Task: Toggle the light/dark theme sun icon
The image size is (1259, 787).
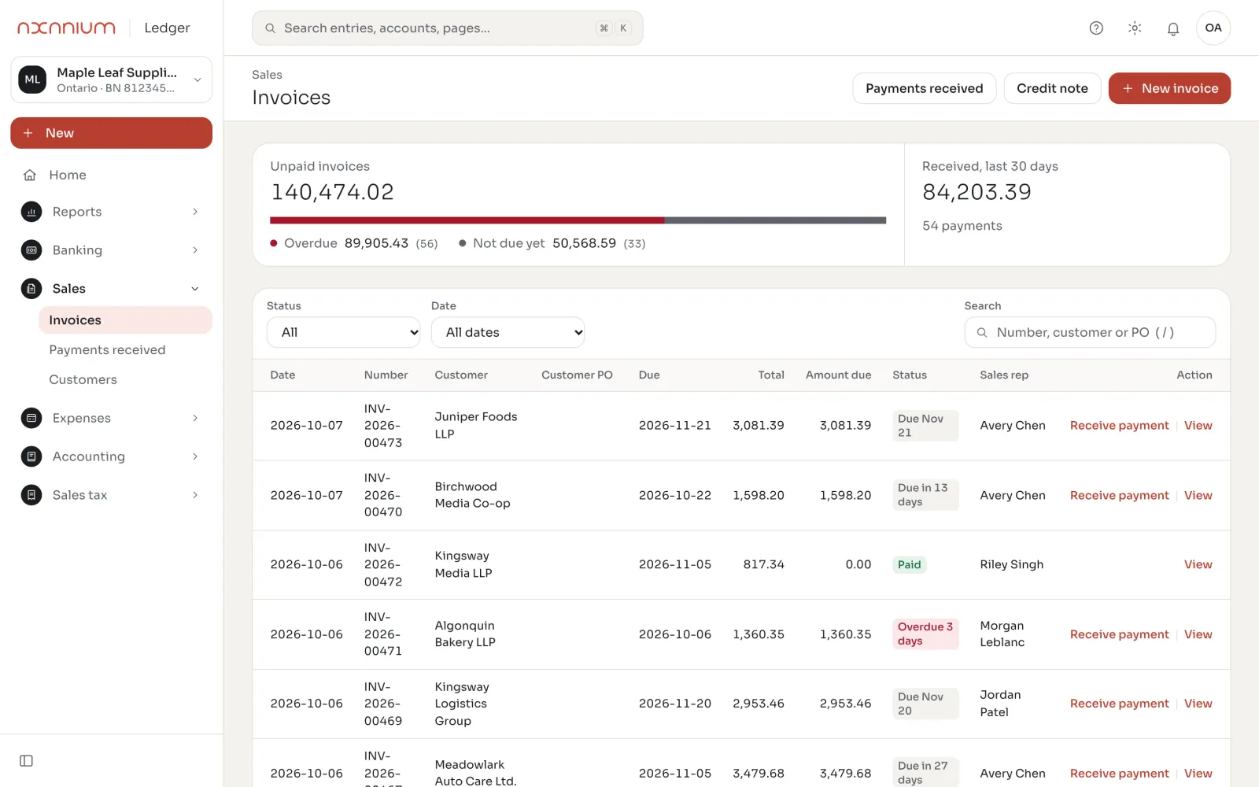Action: click(x=1135, y=28)
